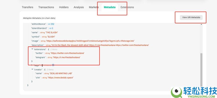Click the "image" key label
The width and height of the screenshot is (217, 98).
[x=35, y=41]
